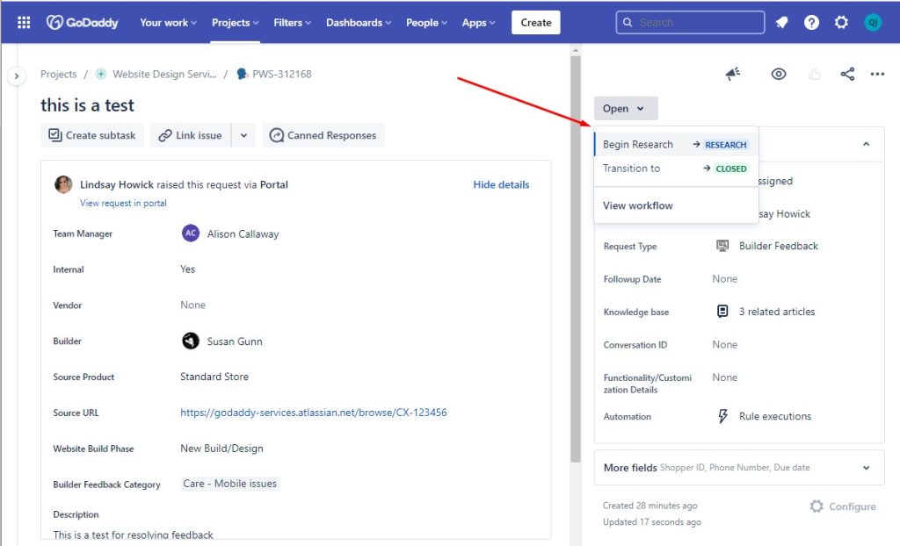The image size is (900, 546).
Task: Open the Your work dropdown
Action: pyautogui.click(x=168, y=22)
